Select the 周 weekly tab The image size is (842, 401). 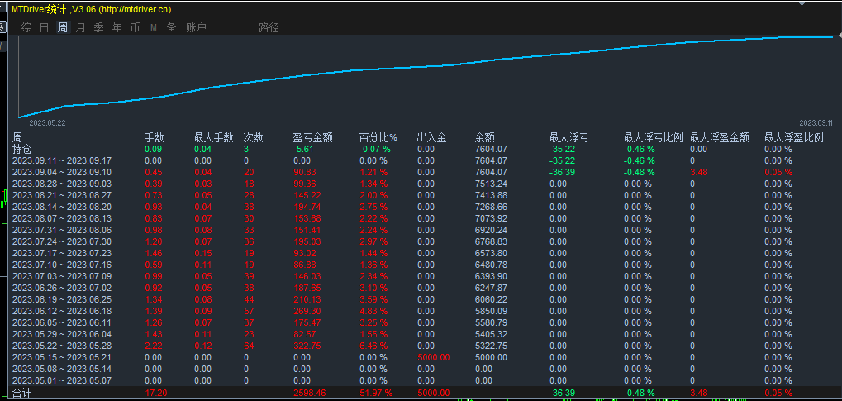63,27
